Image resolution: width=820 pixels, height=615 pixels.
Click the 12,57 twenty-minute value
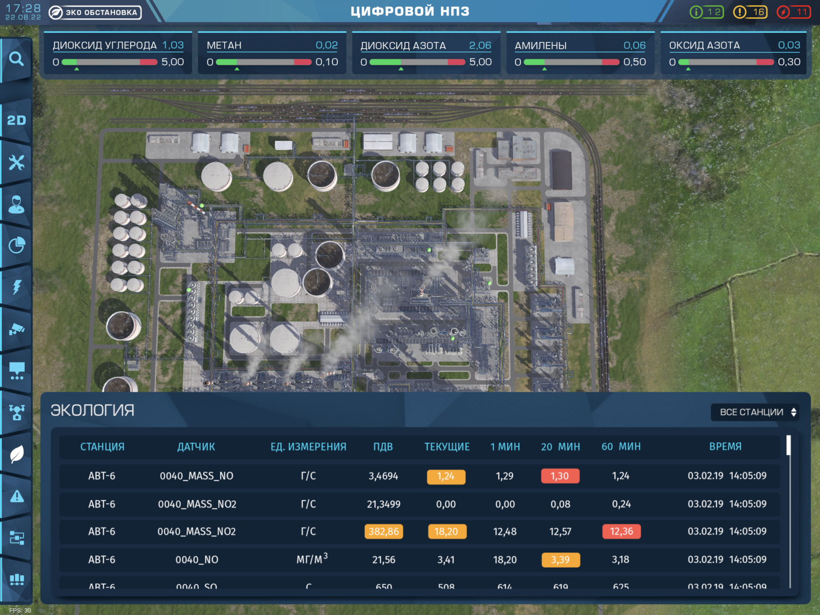click(560, 532)
